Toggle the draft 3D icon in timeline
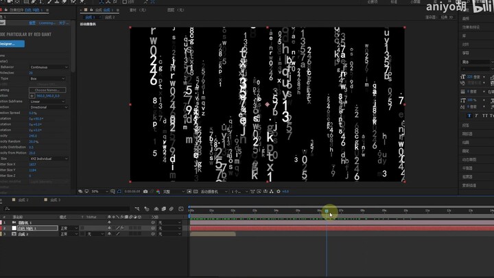 pyautogui.click(x=147, y=209)
